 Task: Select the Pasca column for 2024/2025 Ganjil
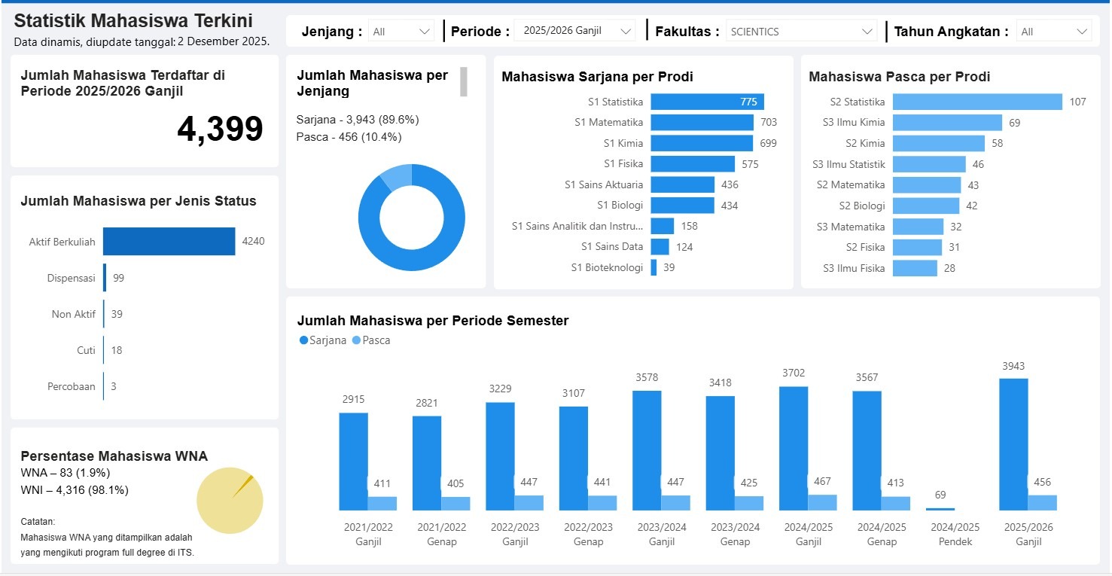pos(823,503)
